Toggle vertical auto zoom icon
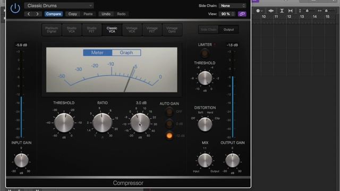340x191 pixels. [x=282, y=11]
